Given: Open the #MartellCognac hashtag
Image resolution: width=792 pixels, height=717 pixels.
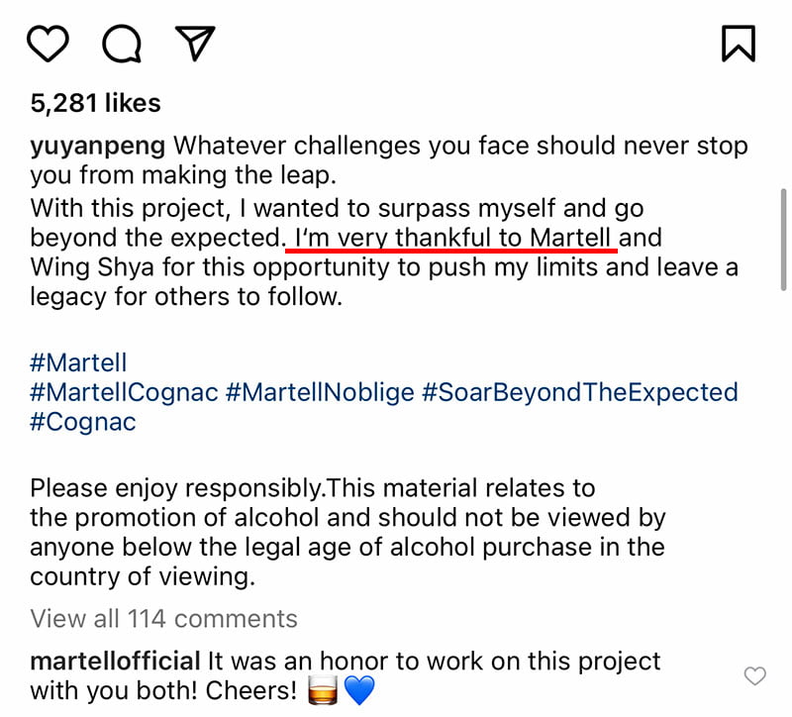Looking at the screenshot, I should point(125,392).
